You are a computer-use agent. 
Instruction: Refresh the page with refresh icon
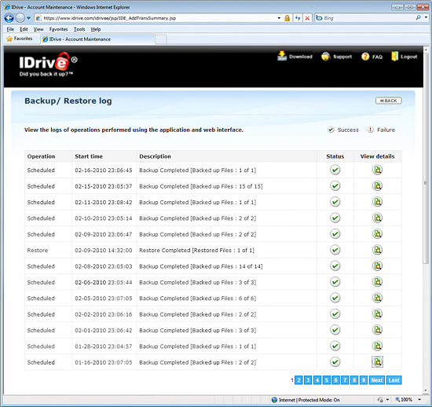click(298, 18)
